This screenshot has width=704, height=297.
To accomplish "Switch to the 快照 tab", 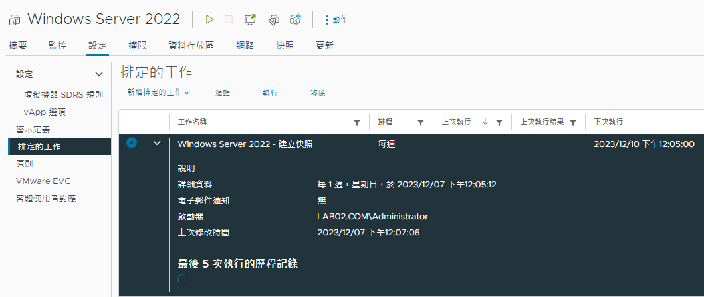I will click(285, 45).
